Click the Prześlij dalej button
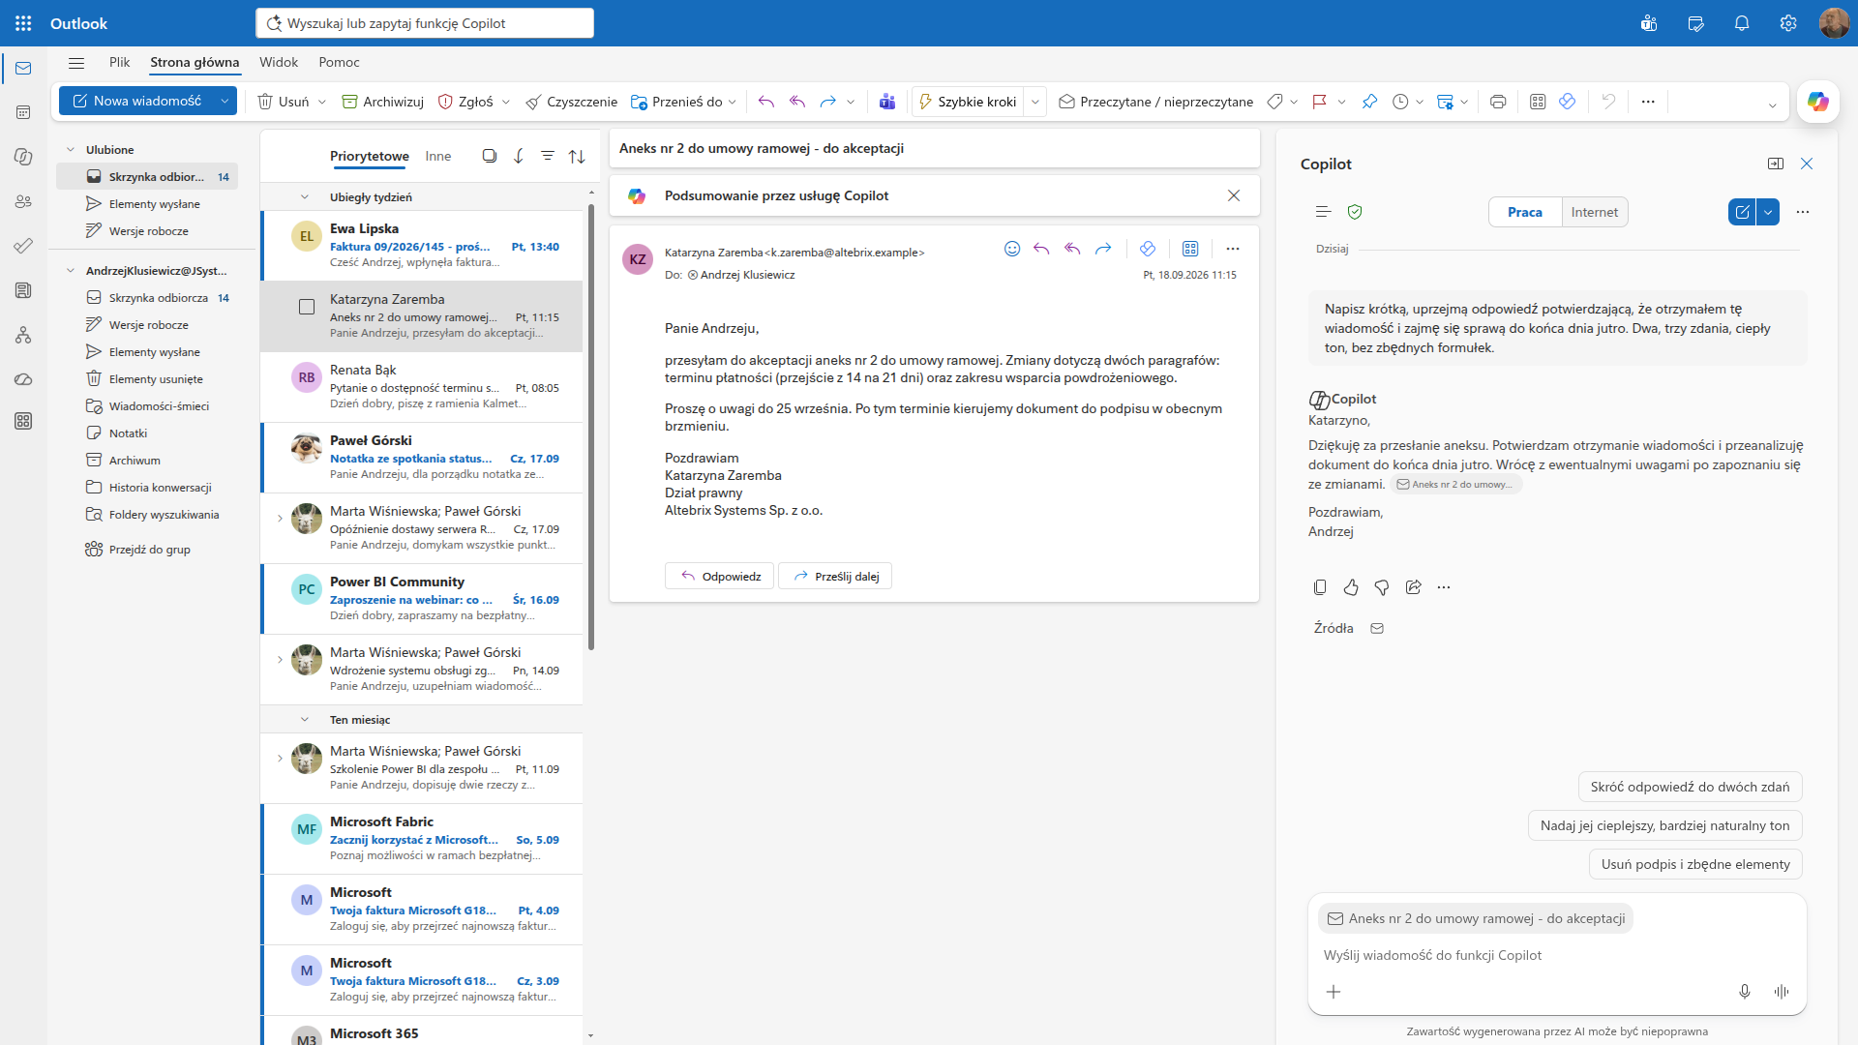1858x1045 pixels. 835,576
